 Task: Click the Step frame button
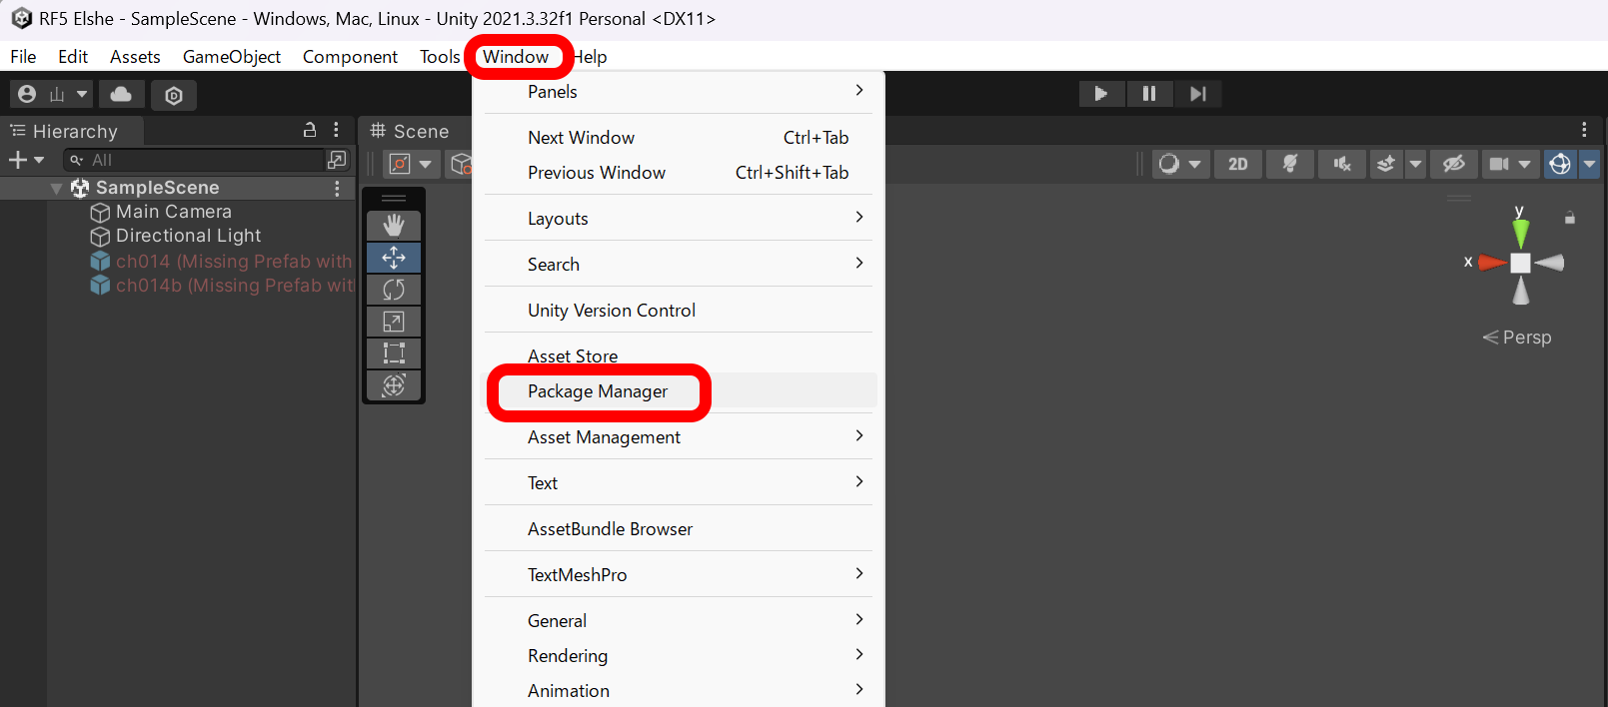[1197, 94]
